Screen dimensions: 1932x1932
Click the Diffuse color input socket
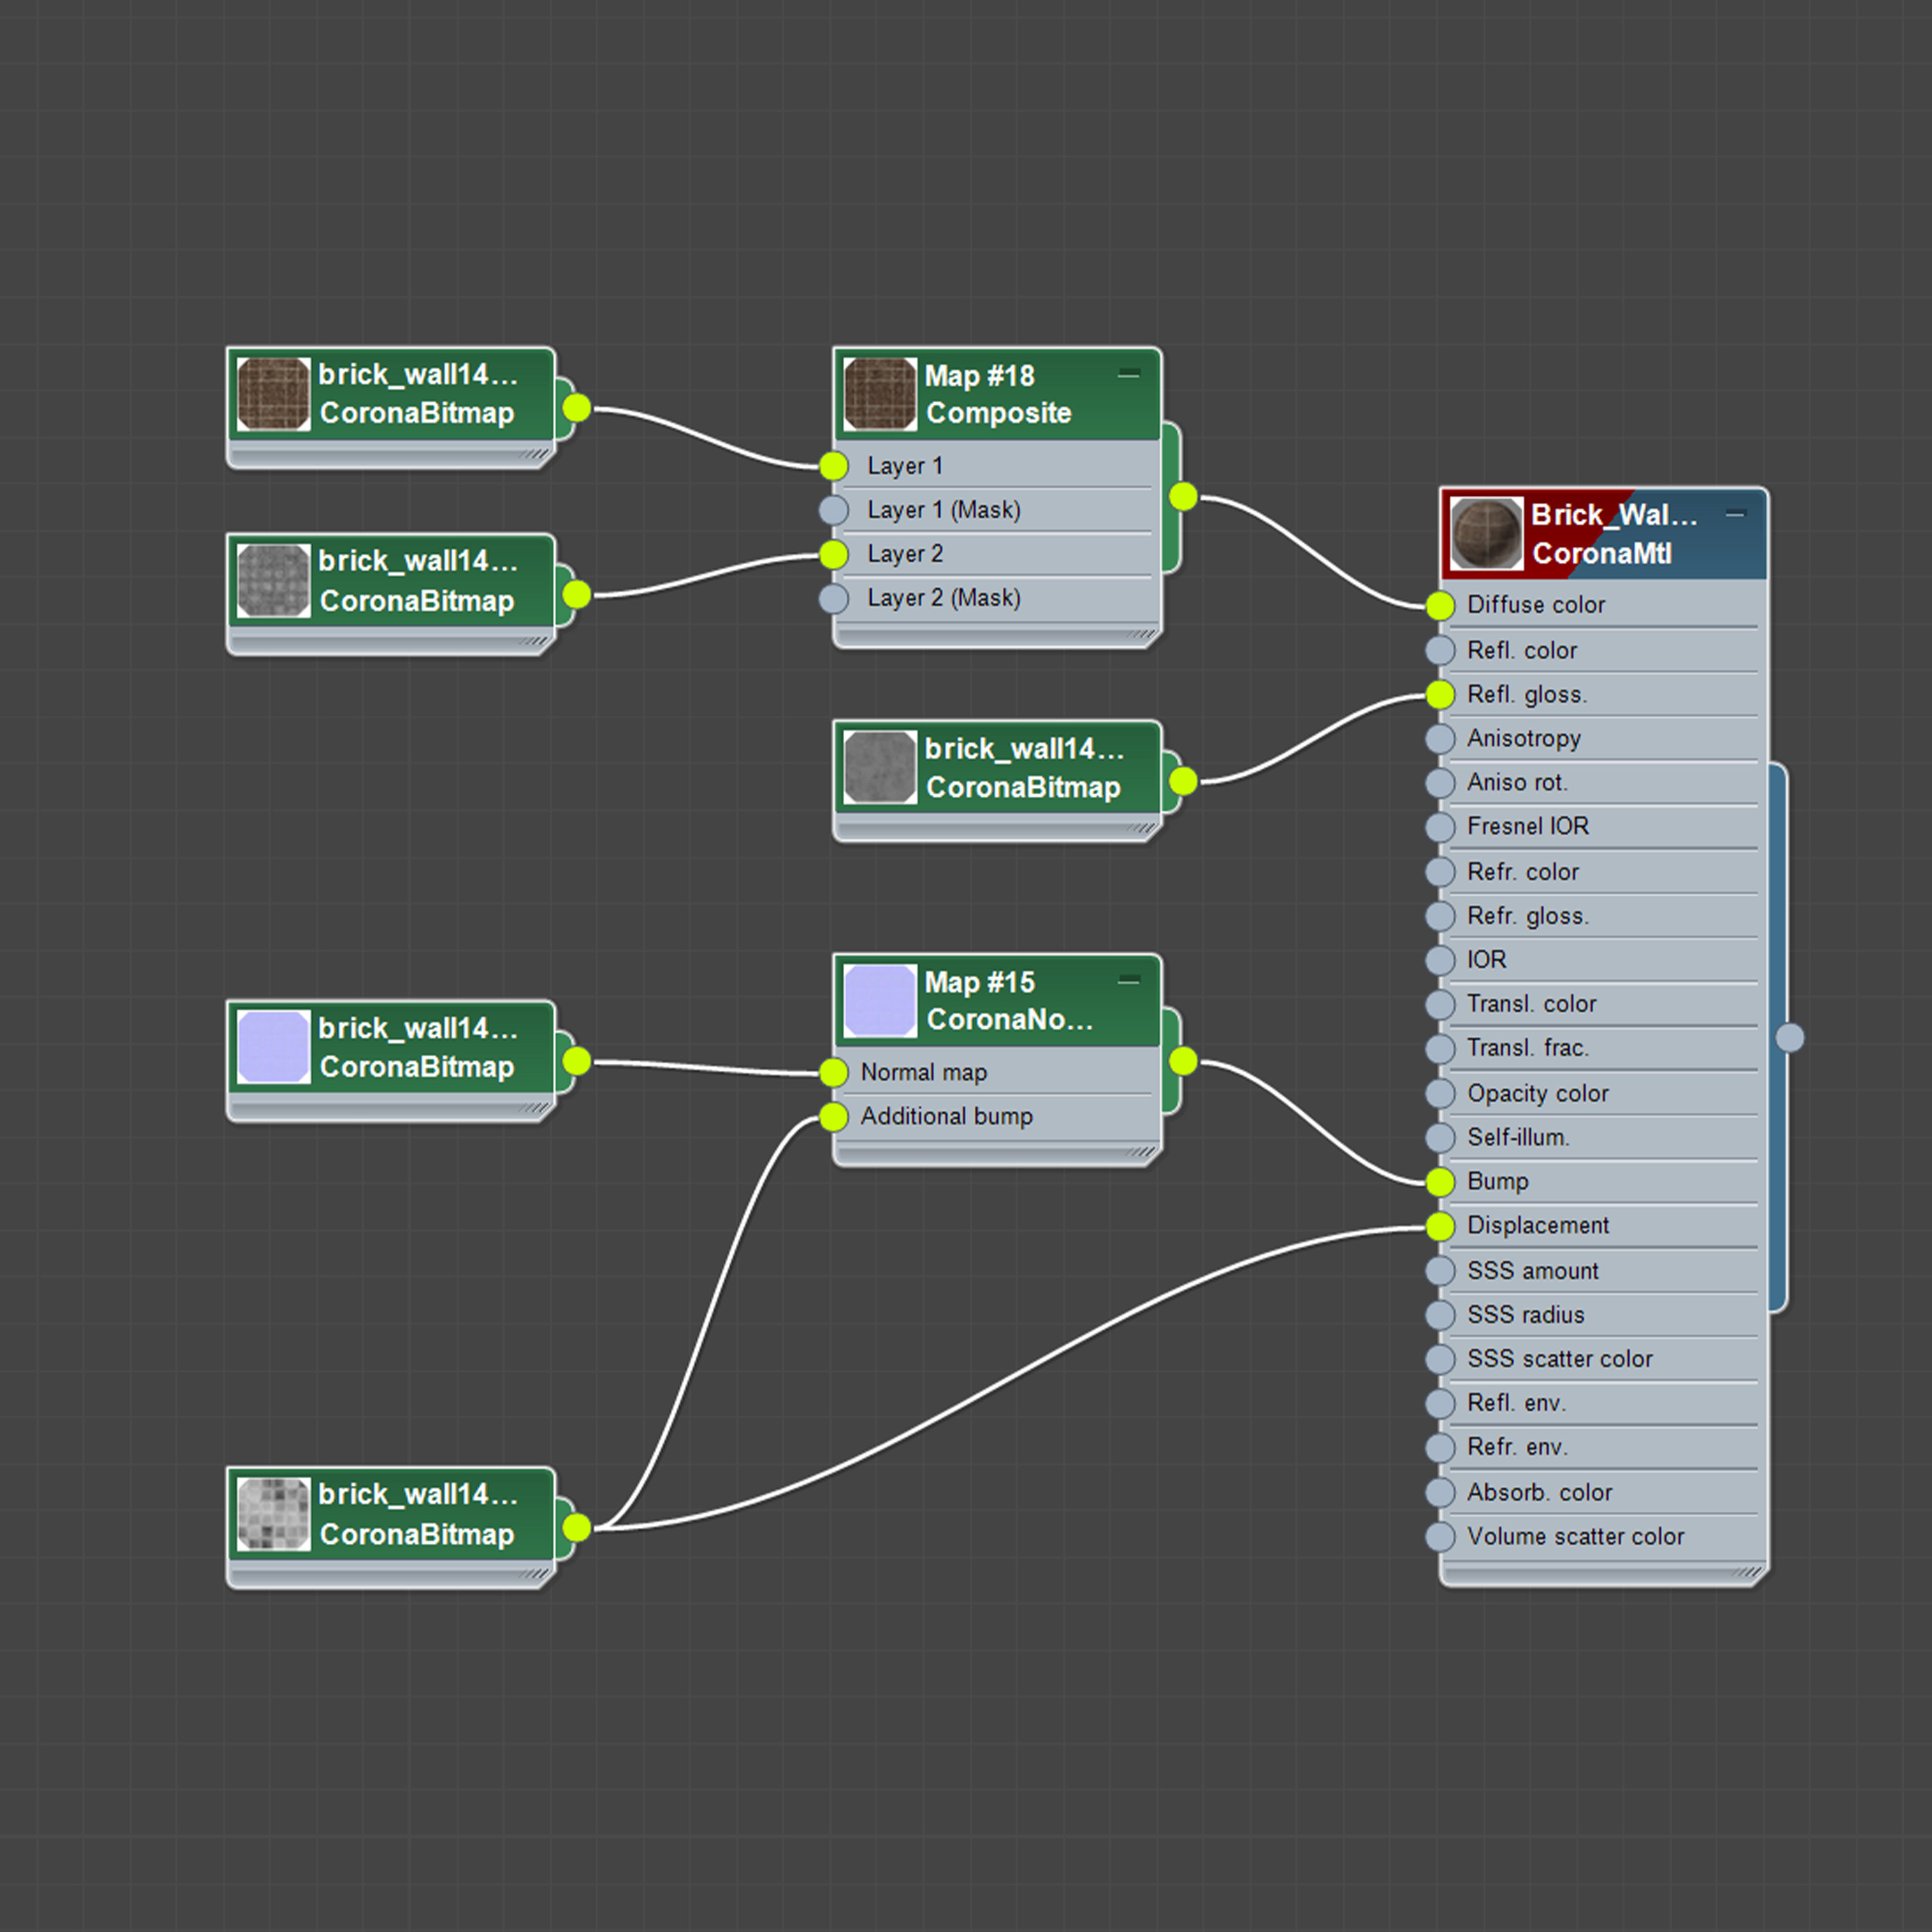[1439, 605]
